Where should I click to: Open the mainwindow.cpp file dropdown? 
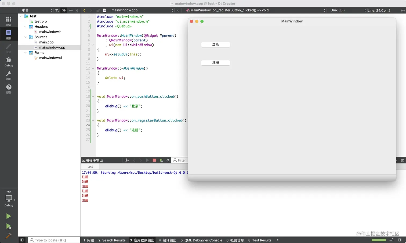(142, 10)
